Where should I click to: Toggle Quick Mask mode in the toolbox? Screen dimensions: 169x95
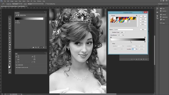(x=10, y=70)
